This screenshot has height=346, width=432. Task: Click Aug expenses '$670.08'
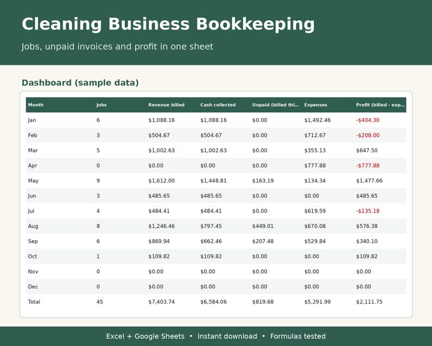click(315, 226)
